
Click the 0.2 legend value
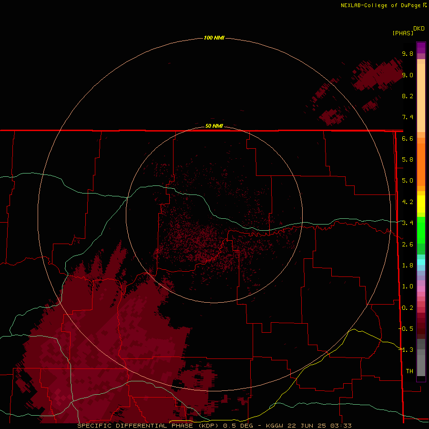point(408,308)
